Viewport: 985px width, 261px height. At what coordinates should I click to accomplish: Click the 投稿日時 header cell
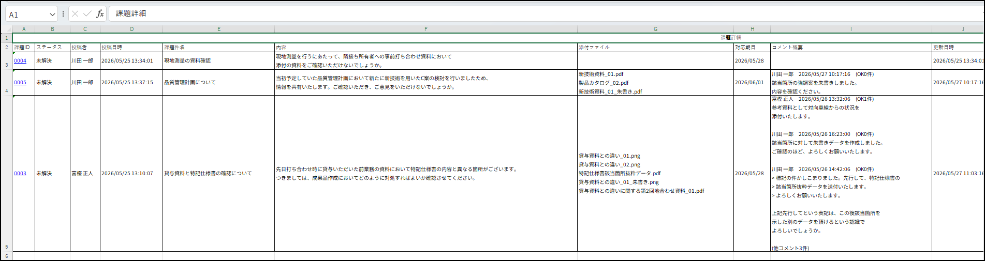pyautogui.click(x=131, y=48)
